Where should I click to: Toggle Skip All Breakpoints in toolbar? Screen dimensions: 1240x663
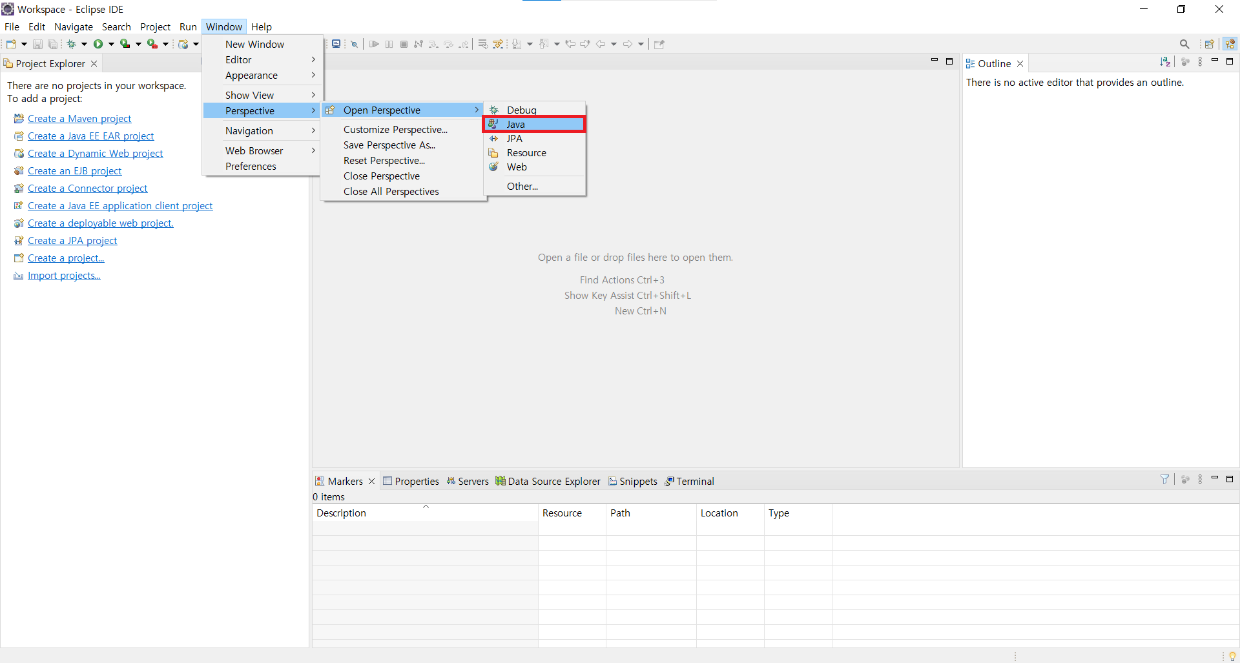(x=354, y=44)
